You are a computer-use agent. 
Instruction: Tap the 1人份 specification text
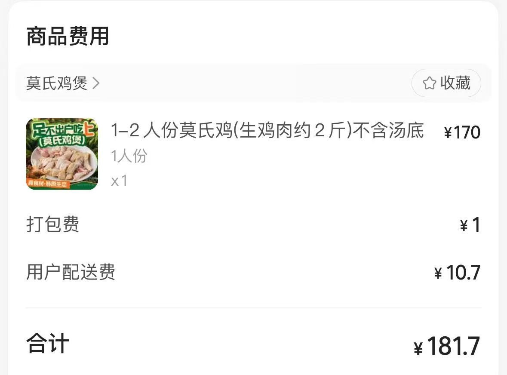point(129,156)
